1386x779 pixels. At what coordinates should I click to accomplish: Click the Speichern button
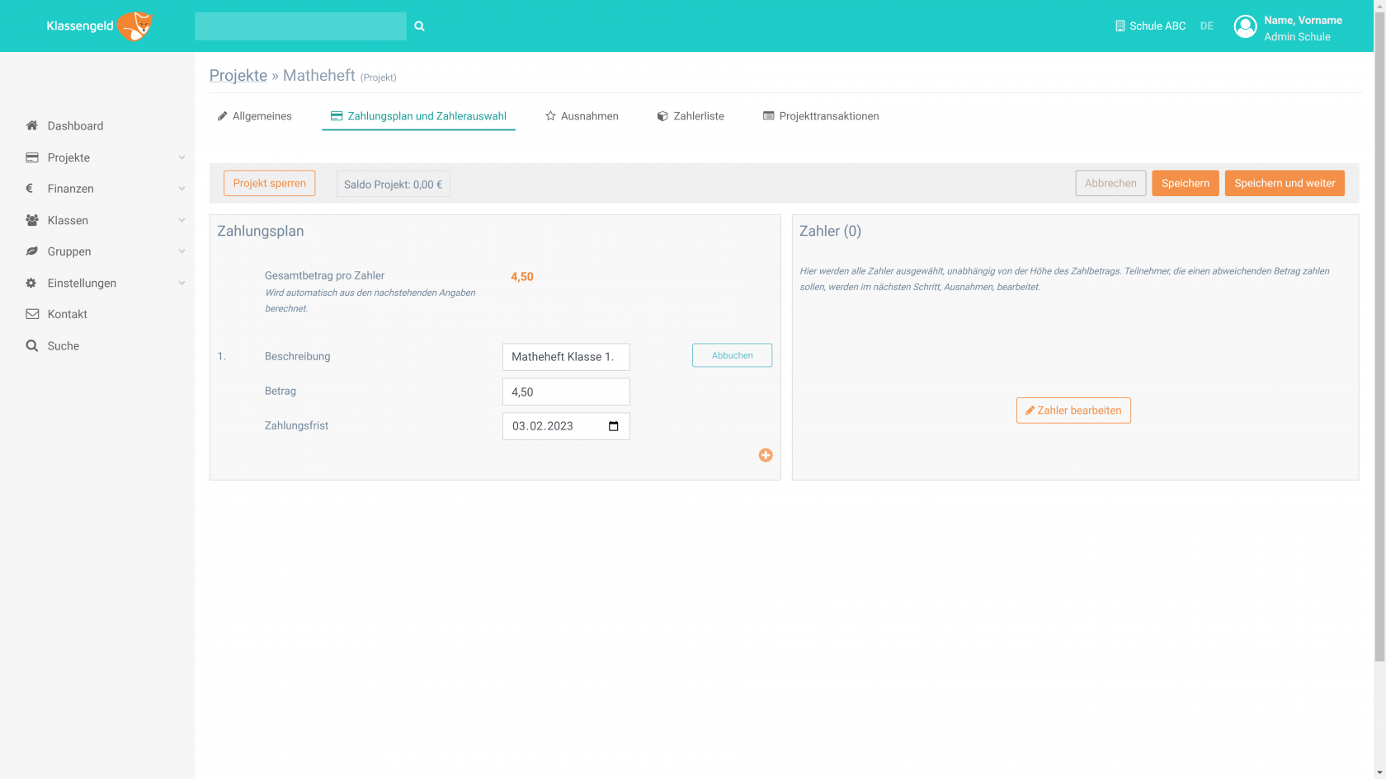point(1186,183)
